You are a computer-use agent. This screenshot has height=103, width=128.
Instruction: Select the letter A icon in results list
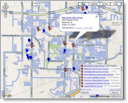[82, 66]
